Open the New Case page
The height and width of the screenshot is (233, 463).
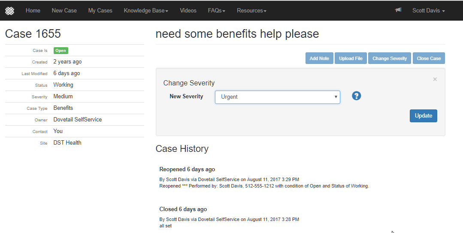(x=64, y=10)
